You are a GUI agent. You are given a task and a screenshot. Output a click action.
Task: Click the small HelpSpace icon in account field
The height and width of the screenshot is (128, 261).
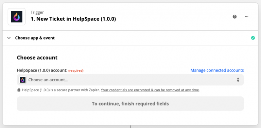(23, 80)
